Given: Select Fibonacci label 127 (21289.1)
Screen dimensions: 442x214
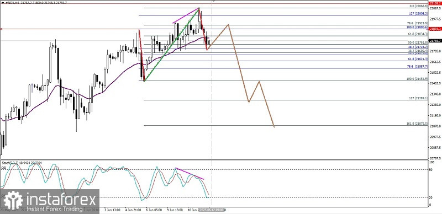Looking at the screenshot, I should (419, 98).
